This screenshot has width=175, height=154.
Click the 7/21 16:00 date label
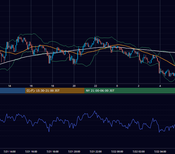point(31,151)
